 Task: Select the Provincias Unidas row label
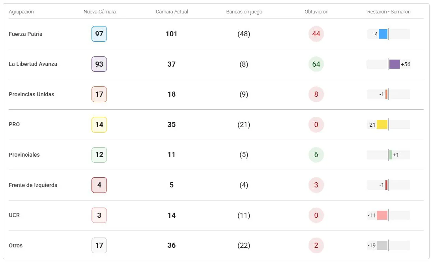[x=32, y=94]
